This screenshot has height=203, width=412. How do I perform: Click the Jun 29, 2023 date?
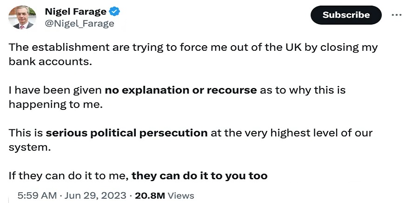click(96, 196)
